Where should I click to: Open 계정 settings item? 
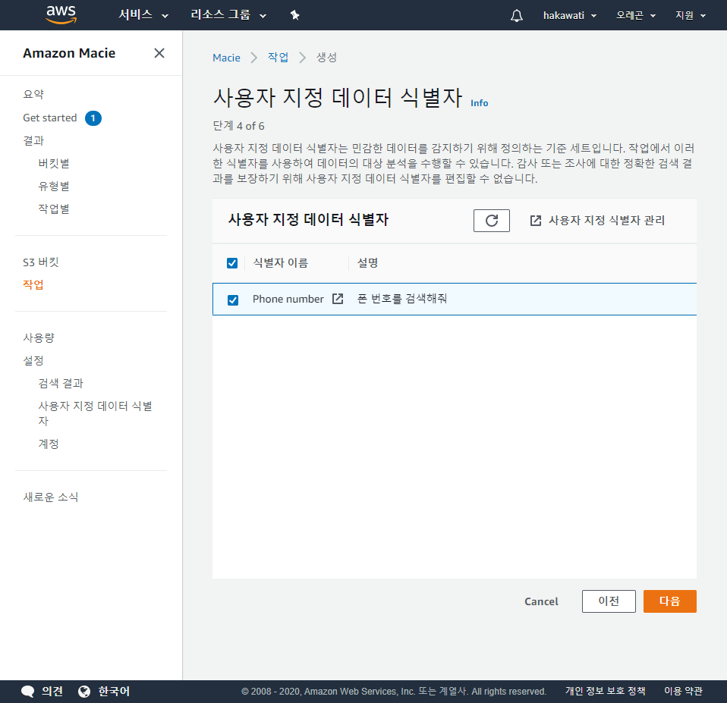[x=49, y=444]
